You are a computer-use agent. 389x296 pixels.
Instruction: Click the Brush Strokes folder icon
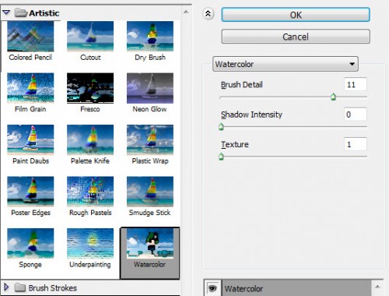click(20, 287)
